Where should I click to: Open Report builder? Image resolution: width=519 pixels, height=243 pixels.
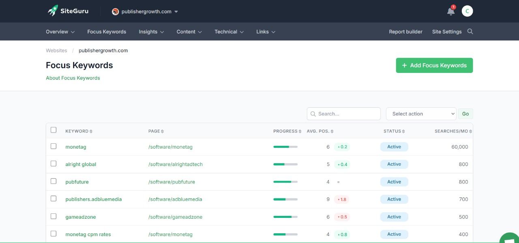(405, 32)
